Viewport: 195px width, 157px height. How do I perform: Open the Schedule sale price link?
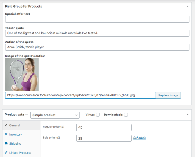[140, 138]
